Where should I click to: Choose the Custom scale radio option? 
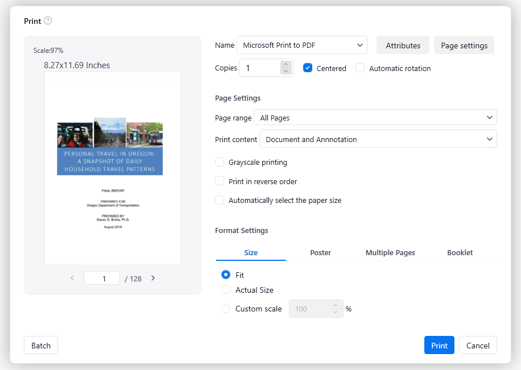[x=226, y=309]
